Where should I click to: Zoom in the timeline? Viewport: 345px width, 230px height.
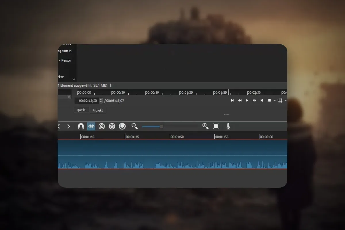click(205, 126)
